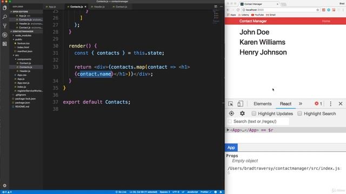Open the Manage gear in VS Code
The height and width of the screenshot is (194, 346).
tap(5, 185)
